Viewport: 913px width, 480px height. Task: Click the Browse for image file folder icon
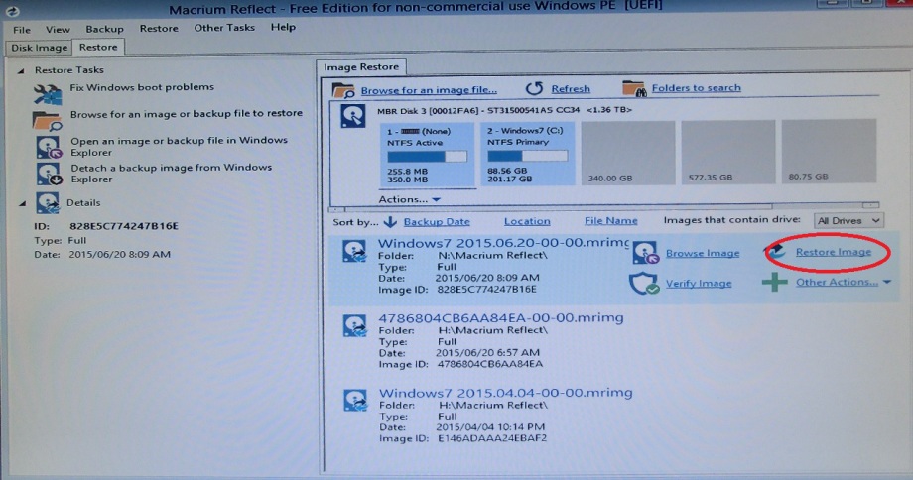click(343, 90)
